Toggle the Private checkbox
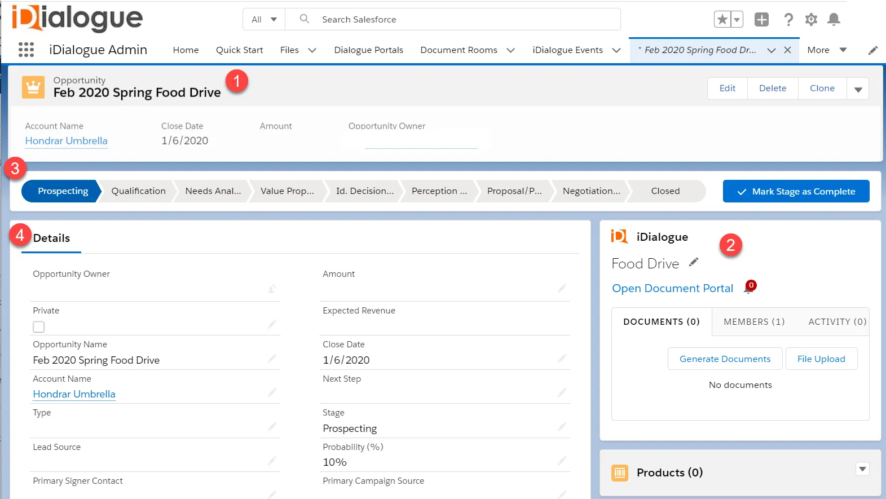Screen dimensions: 886x499 coord(38,327)
